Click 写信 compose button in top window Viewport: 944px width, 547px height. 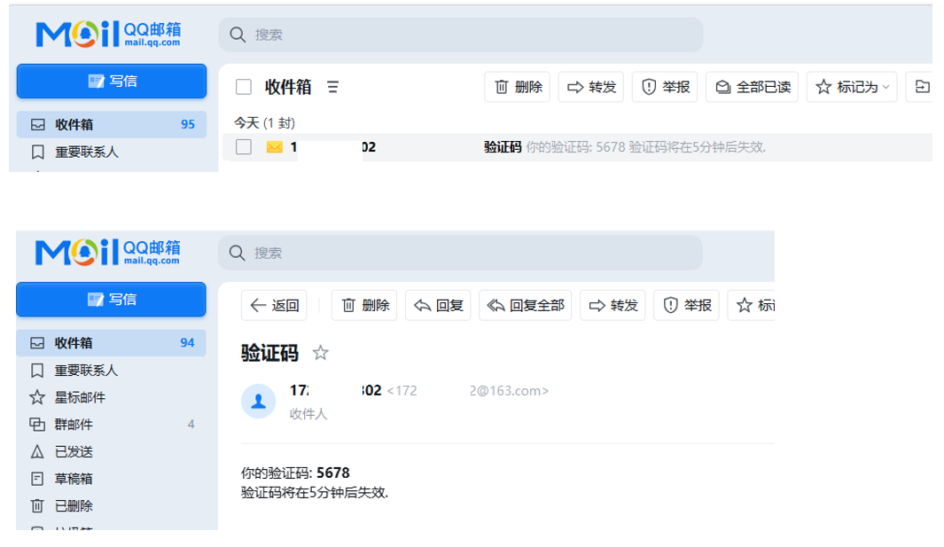pos(112,82)
